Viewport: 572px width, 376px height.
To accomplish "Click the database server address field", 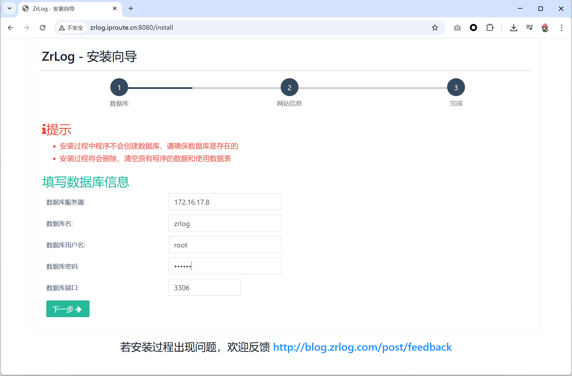I will tap(225, 202).
